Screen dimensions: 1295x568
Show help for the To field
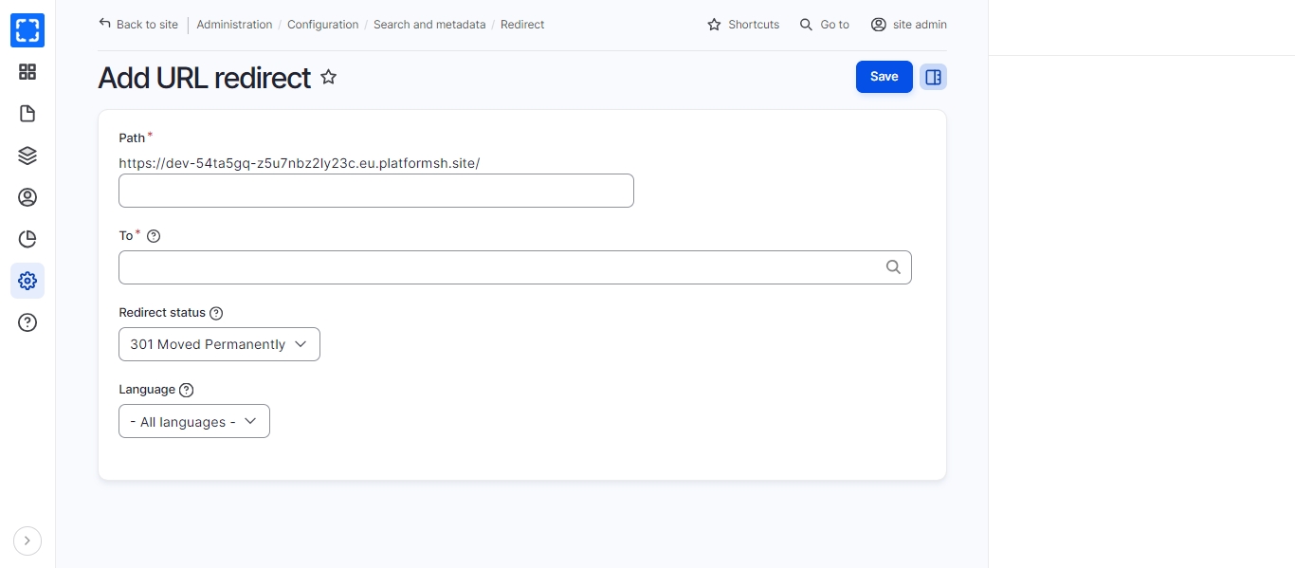(x=154, y=236)
